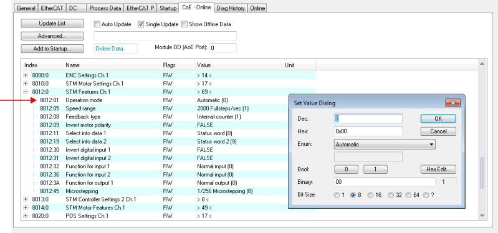
Task: Switch to the Startup tab
Action: click(x=168, y=8)
